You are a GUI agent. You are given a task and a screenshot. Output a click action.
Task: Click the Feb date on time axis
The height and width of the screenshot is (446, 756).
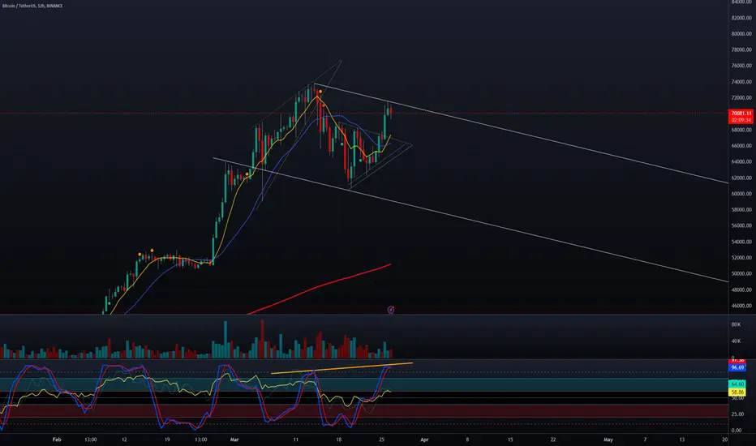(57, 440)
